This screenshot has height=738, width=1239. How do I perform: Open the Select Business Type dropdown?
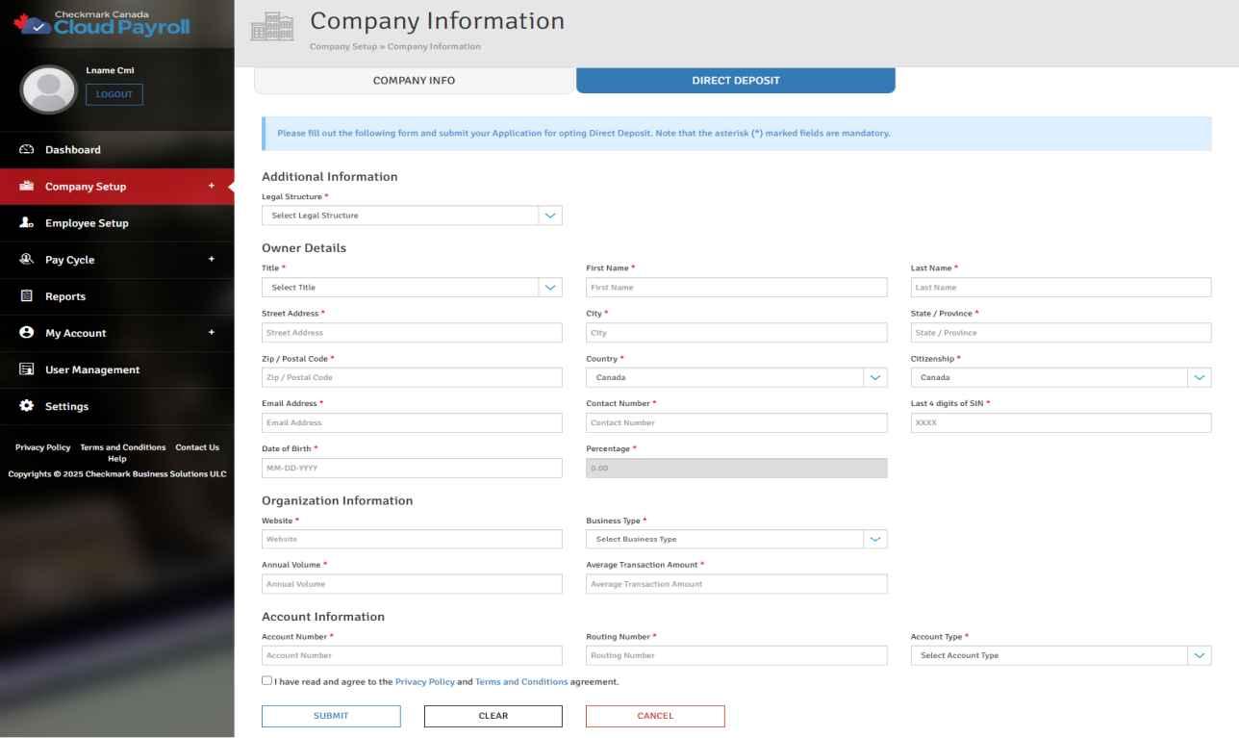tap(736, 540)
